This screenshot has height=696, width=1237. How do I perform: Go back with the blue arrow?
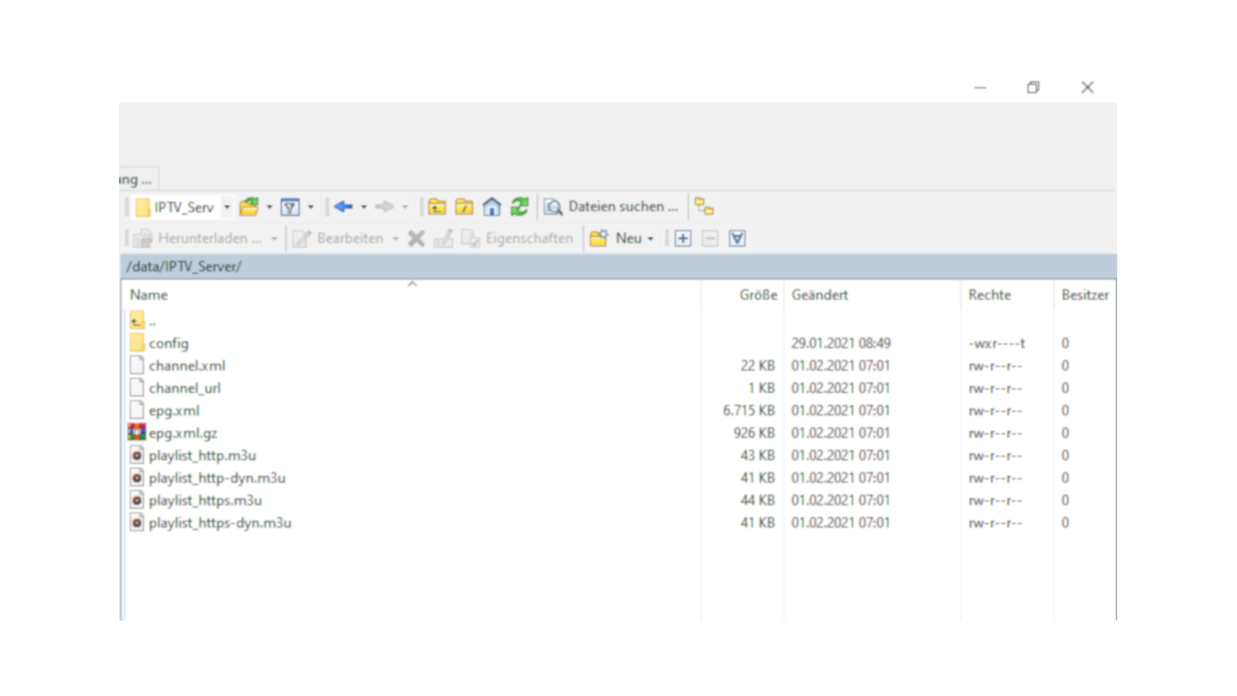pos(343,207)
